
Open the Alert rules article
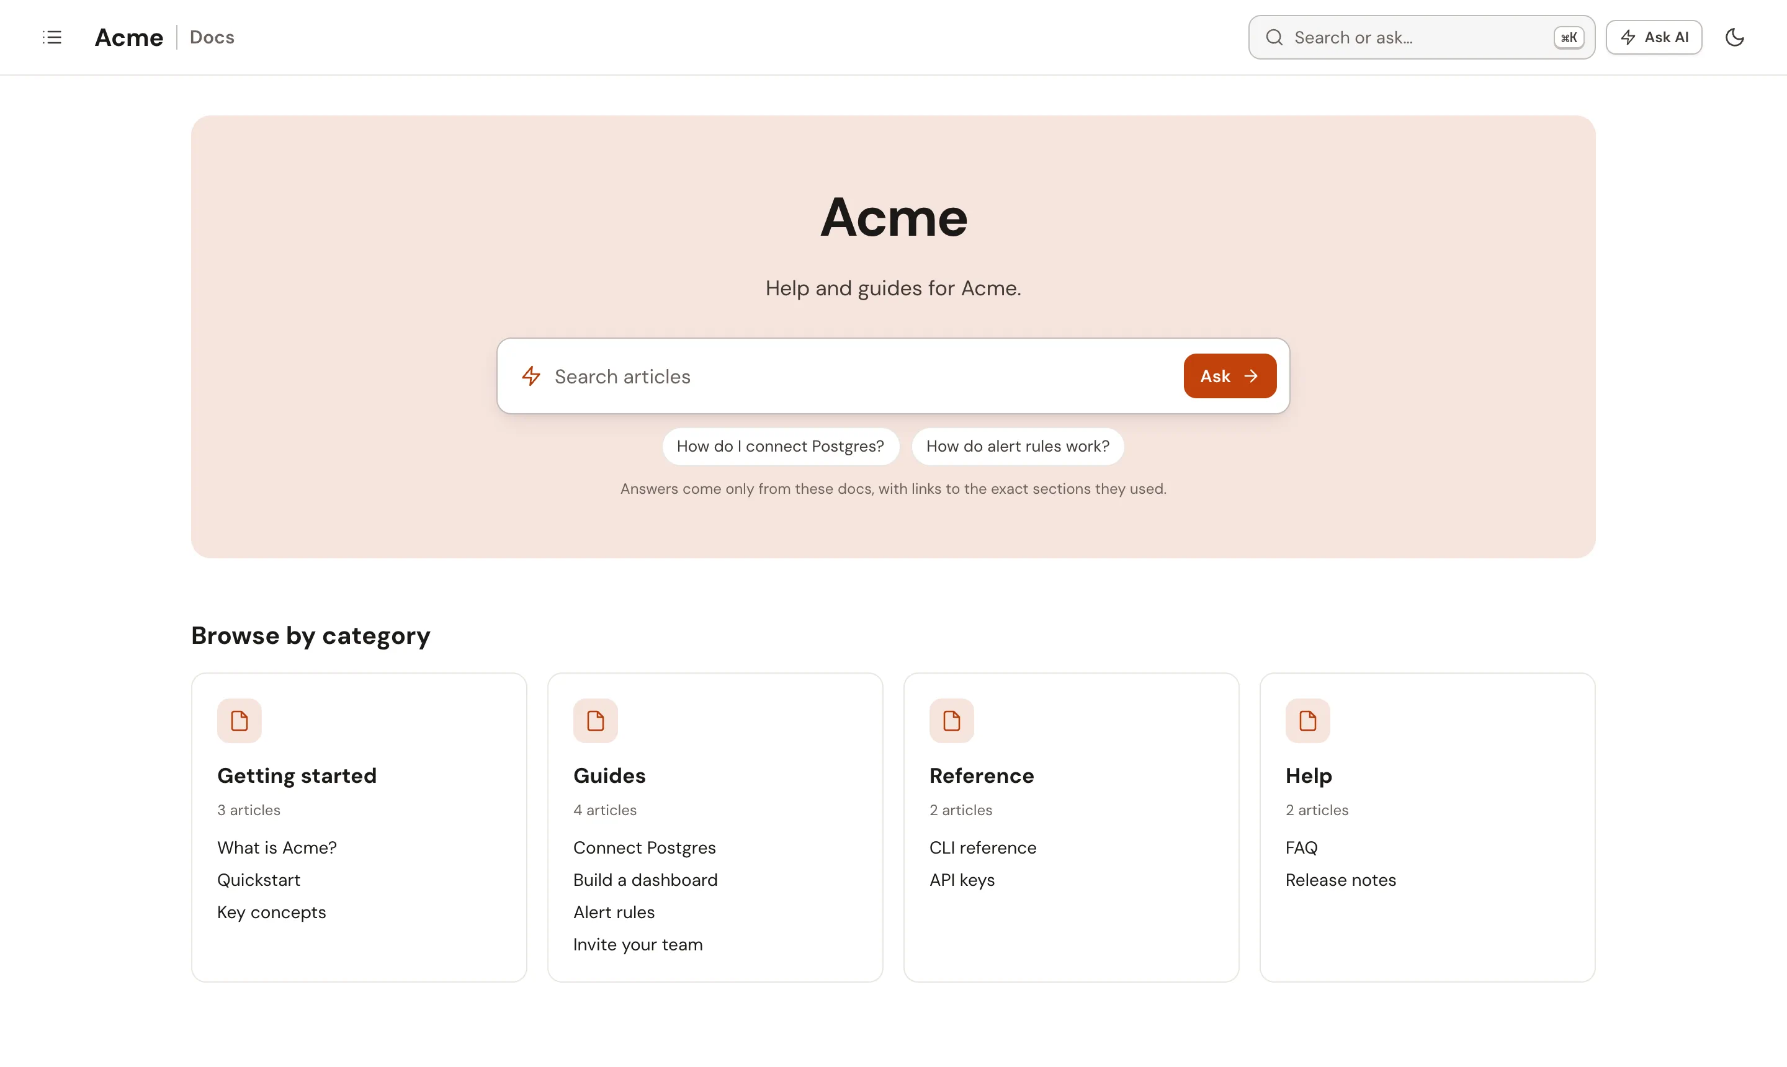614,913
